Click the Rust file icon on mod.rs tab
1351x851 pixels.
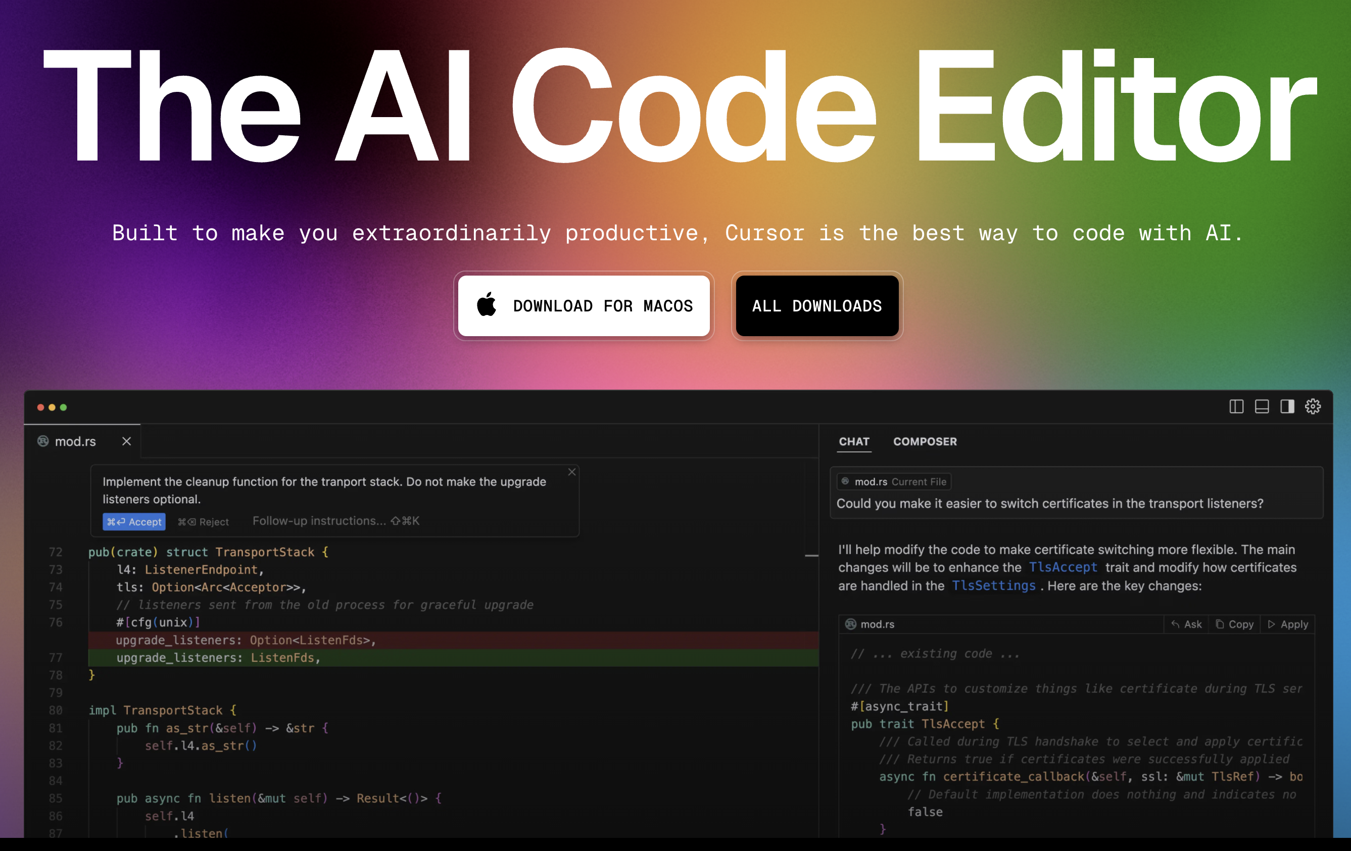click(x=43, y=441)
